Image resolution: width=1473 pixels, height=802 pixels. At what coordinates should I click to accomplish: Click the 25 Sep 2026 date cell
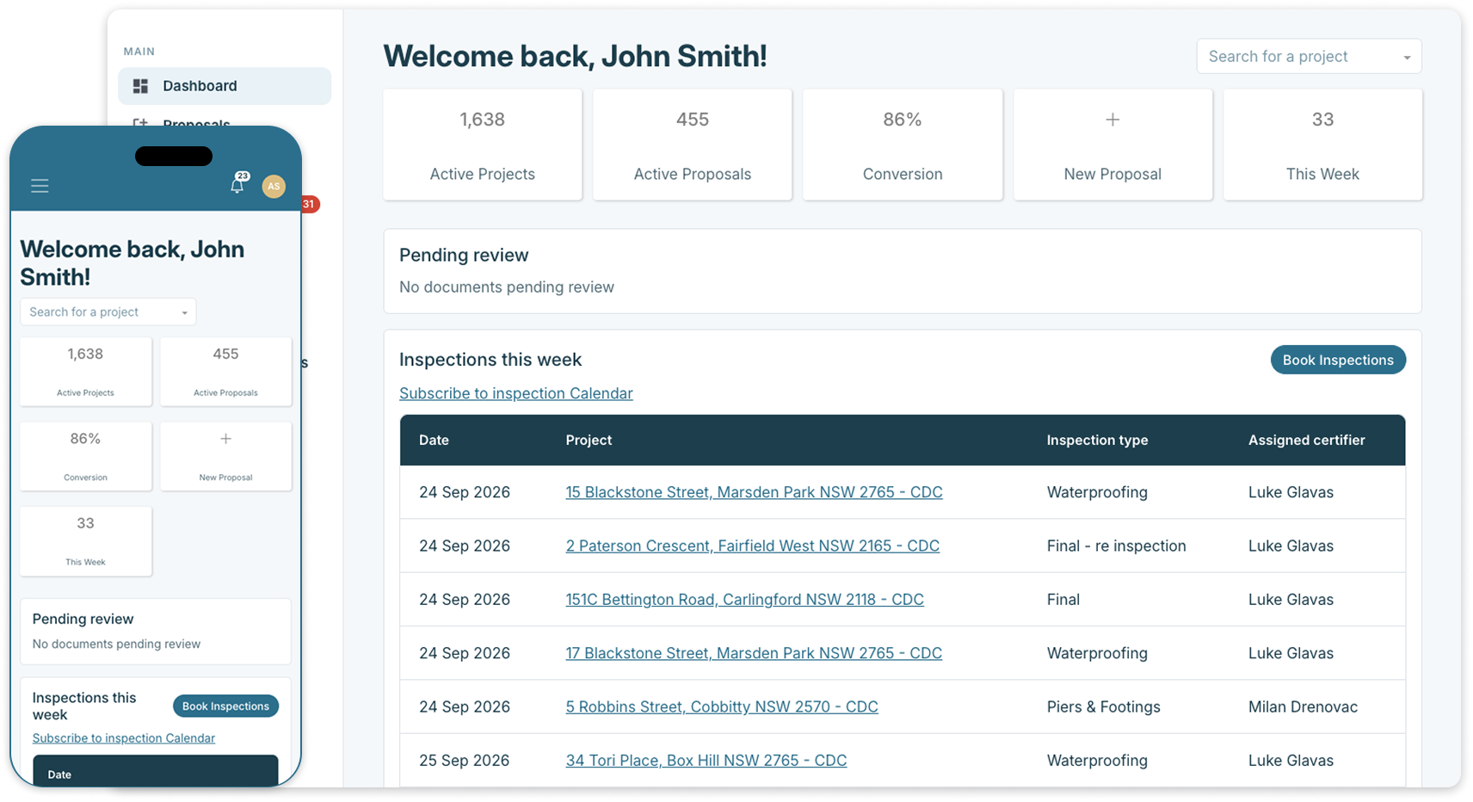(465, 761)
